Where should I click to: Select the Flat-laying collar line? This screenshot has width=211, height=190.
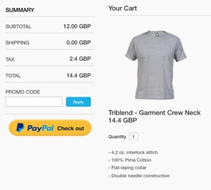(128, 168)
